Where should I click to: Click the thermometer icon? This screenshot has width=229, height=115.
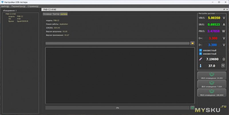click(x=200, y=66)
